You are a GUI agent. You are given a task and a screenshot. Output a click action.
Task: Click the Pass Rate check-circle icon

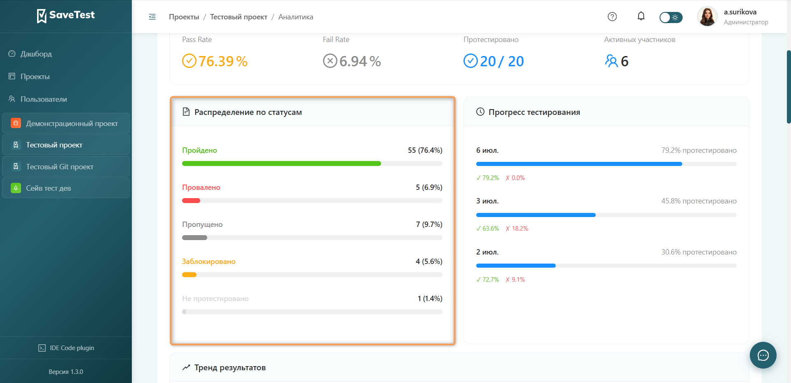point(189,61)
